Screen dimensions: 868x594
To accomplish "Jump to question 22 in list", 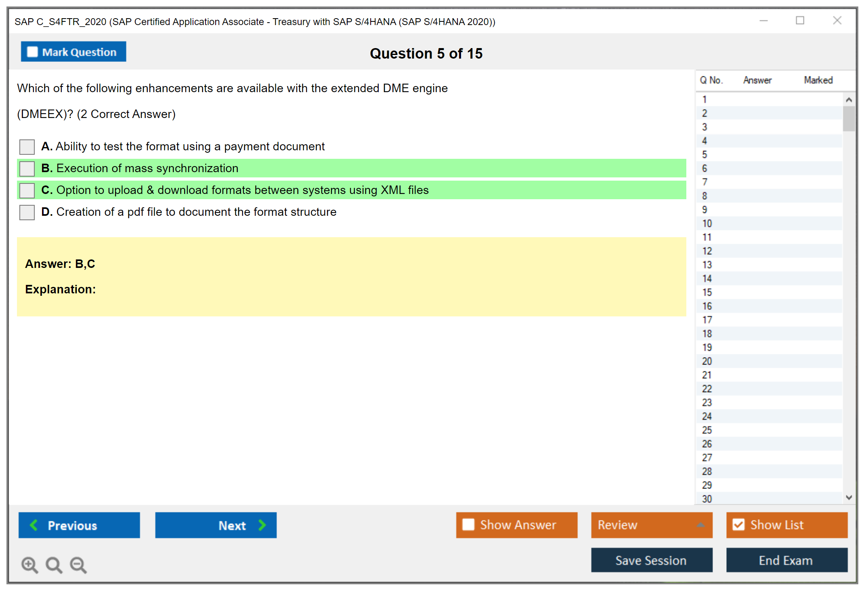I will 707,389.
